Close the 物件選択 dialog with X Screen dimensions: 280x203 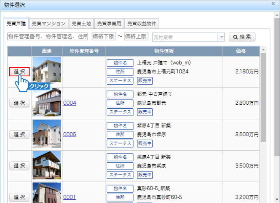274,5
